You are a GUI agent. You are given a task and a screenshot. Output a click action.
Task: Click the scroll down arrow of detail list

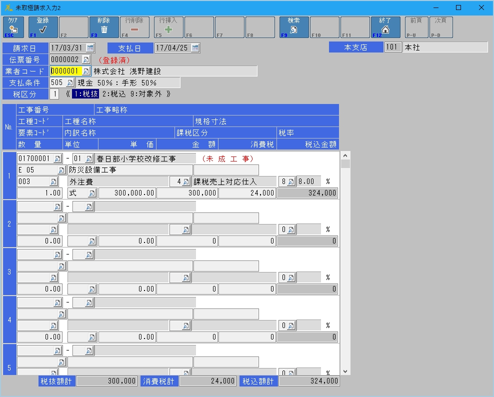[345, 371]
